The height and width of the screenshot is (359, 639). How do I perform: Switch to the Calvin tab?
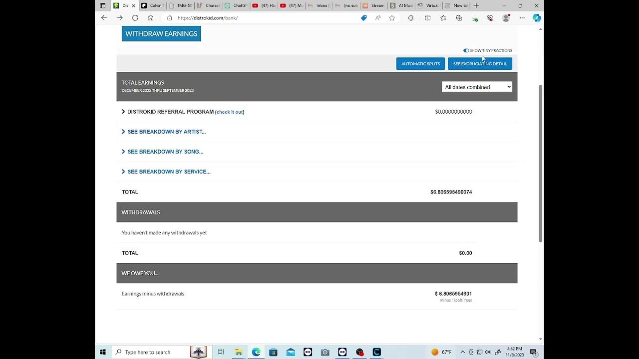click(x=152, y=5)
